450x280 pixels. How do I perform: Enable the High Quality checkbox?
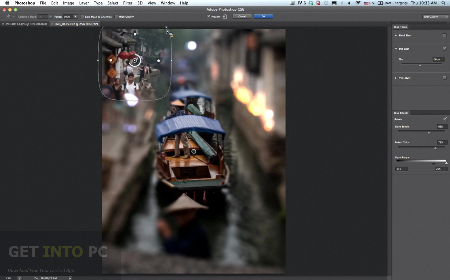coord(116,17)
